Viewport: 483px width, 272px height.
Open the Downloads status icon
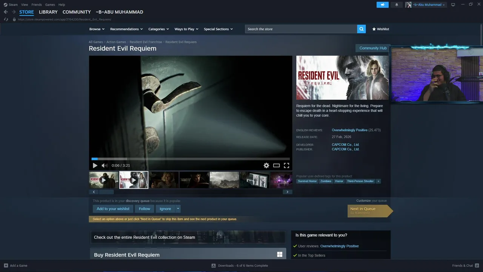point(214,266)
